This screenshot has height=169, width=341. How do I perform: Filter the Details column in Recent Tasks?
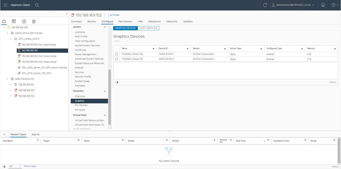[167, 140]
